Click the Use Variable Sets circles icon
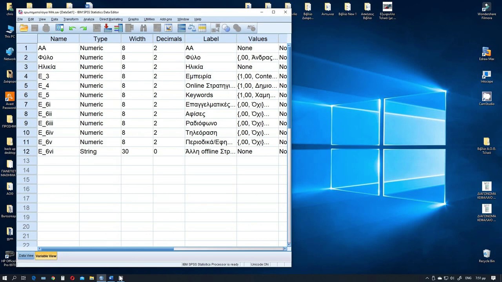502x282 pixels. (x=226, y=28)
